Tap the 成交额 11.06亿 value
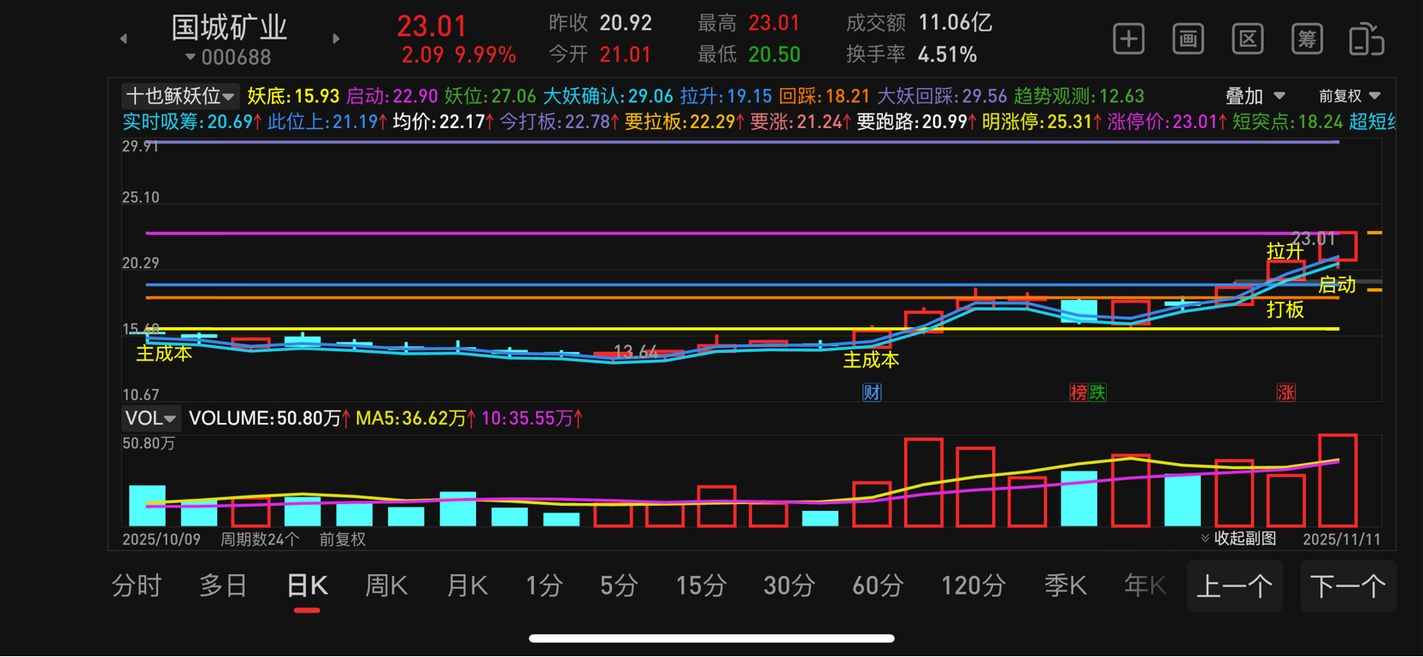1423x657 pixels. pos(955,23)
